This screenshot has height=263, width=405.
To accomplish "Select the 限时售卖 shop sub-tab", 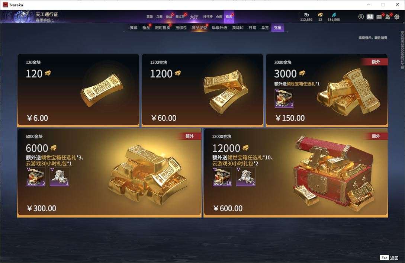I will pos(163,28).
